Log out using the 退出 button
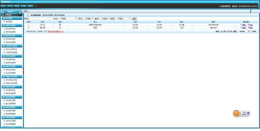The height and width of the screenshot is (131, 260). pyautogui.click(x=30, y=6)
